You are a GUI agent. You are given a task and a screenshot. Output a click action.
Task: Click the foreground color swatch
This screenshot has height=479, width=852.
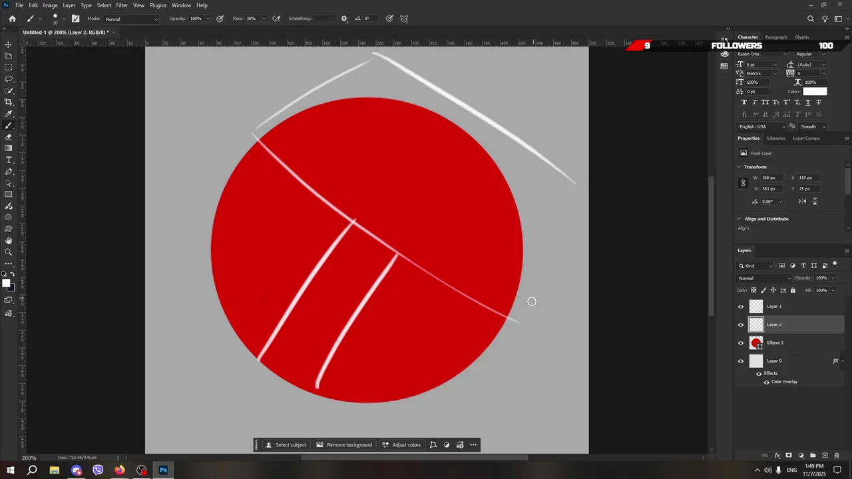pyautogui.click(x=6, y=283)
